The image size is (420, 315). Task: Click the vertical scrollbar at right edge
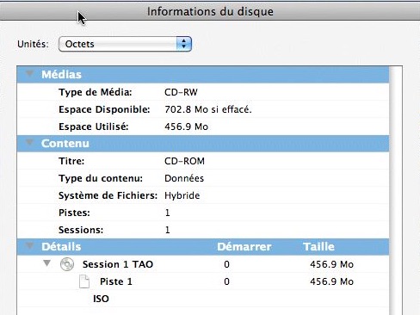(396, 190)
